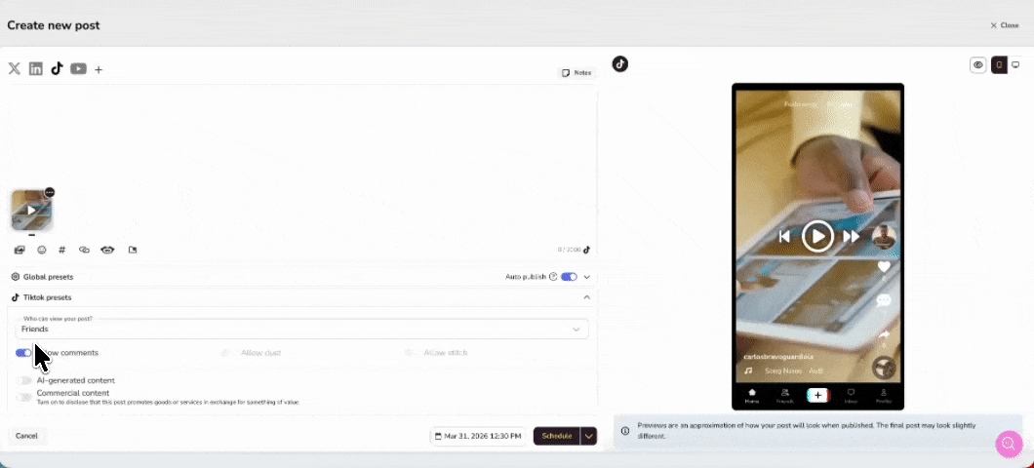This screenshot has width=1034, height=468.
Task: Click the pink search bubble icon
Action: (1008, 444)
